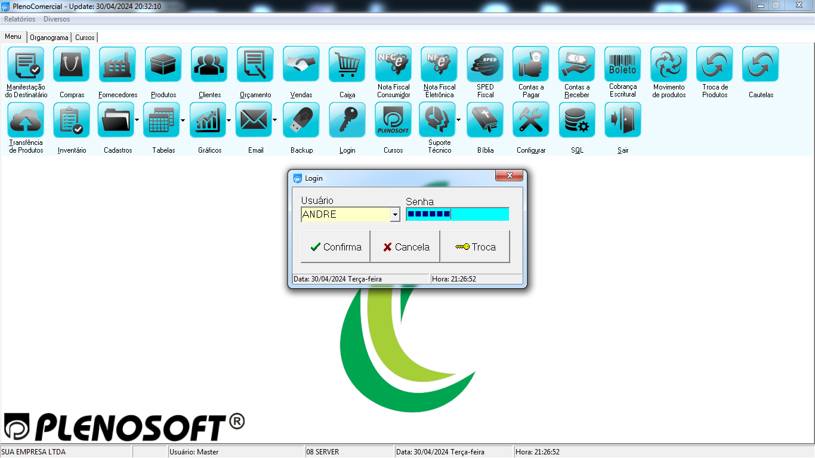The image size is (815, 458).
Task: Click 'SUA EMPRESA LTDA' in status bar
Action: [x=33, y=452]
